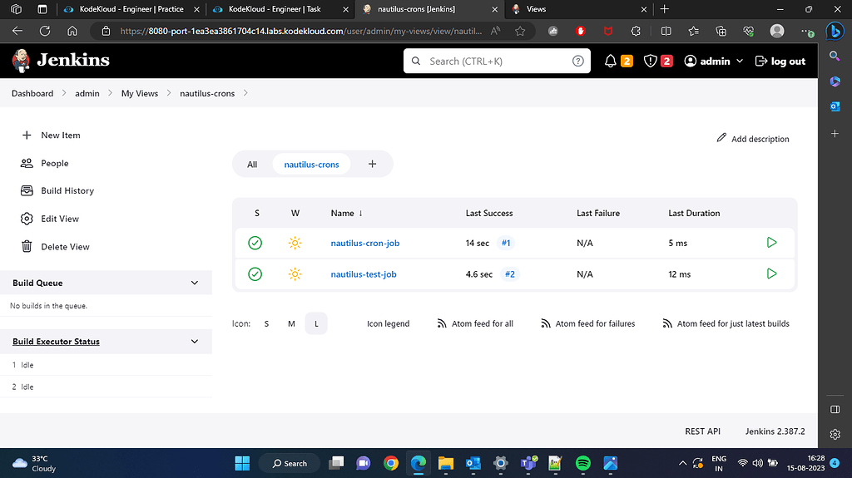Click Delete View trash icon
This screenshot has width=852, height=478.
click(27, 247)
